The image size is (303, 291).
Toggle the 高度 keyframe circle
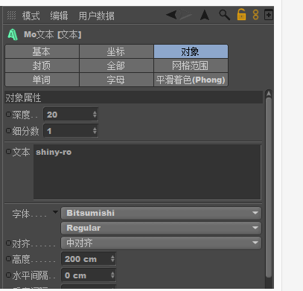pyautogui.click(x=8, y=259)
